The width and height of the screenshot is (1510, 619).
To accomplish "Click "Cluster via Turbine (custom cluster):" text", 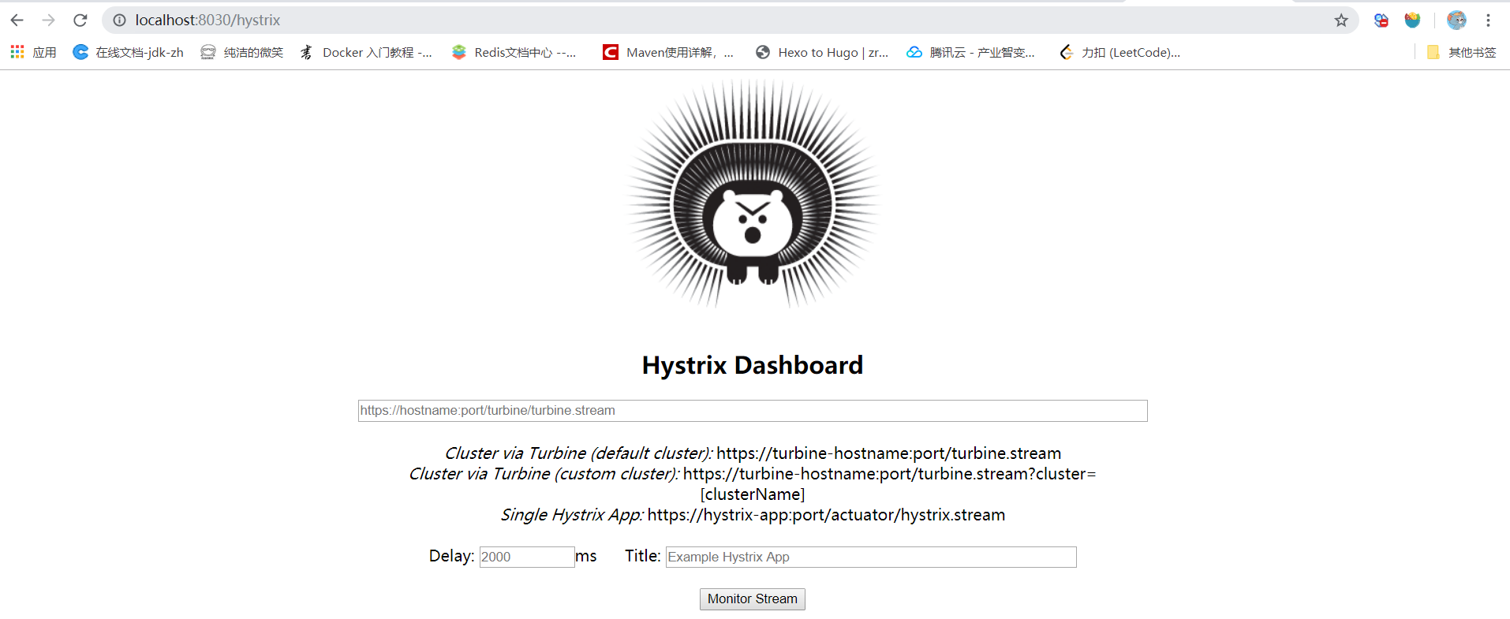I will pyautogui.click(x=544, y=474).
